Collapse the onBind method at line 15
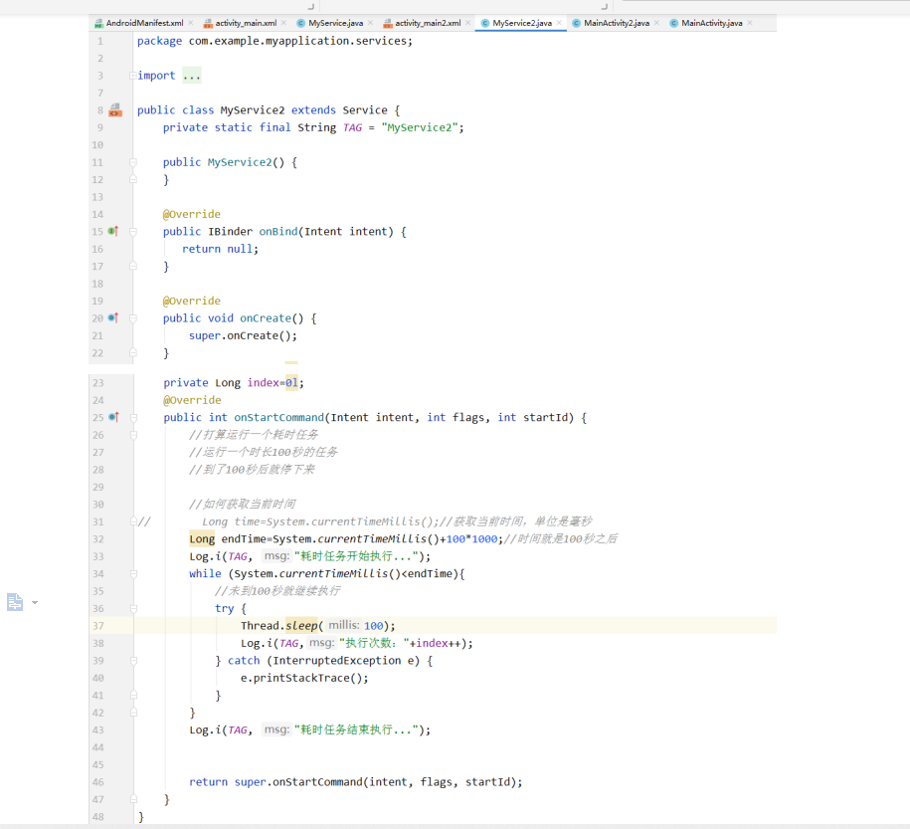This screenshot has height=829, width=910. click(x=133, y=231)
